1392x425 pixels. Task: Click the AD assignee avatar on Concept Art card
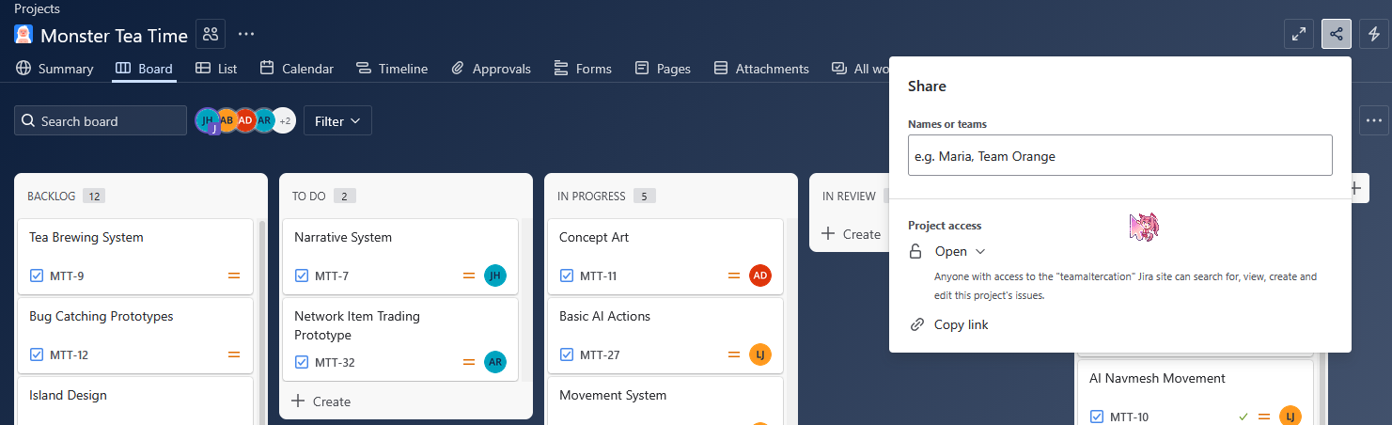[x=760, y=275]
